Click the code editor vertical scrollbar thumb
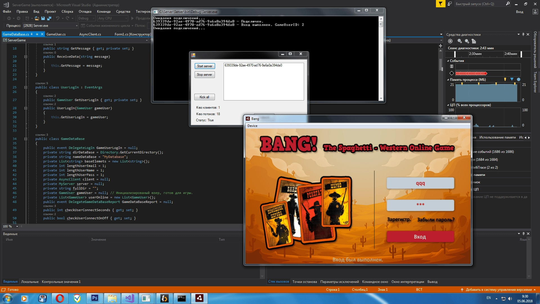This screenshot has height=304, width=540. pos(440,65)
